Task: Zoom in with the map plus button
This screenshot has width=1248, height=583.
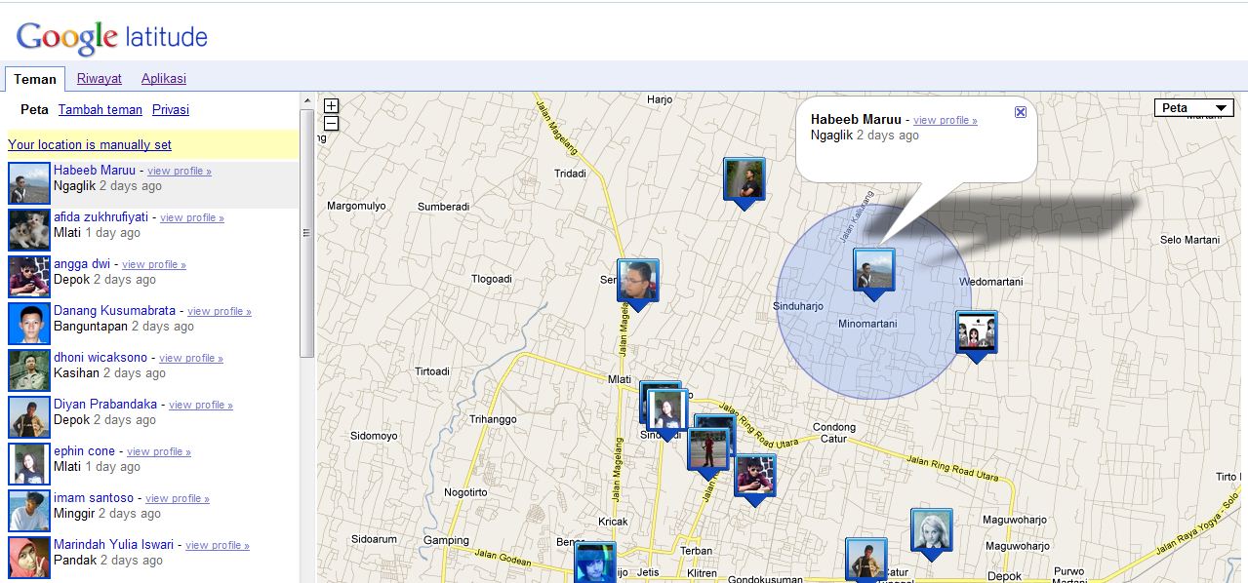Action: (x=331, y=106)
